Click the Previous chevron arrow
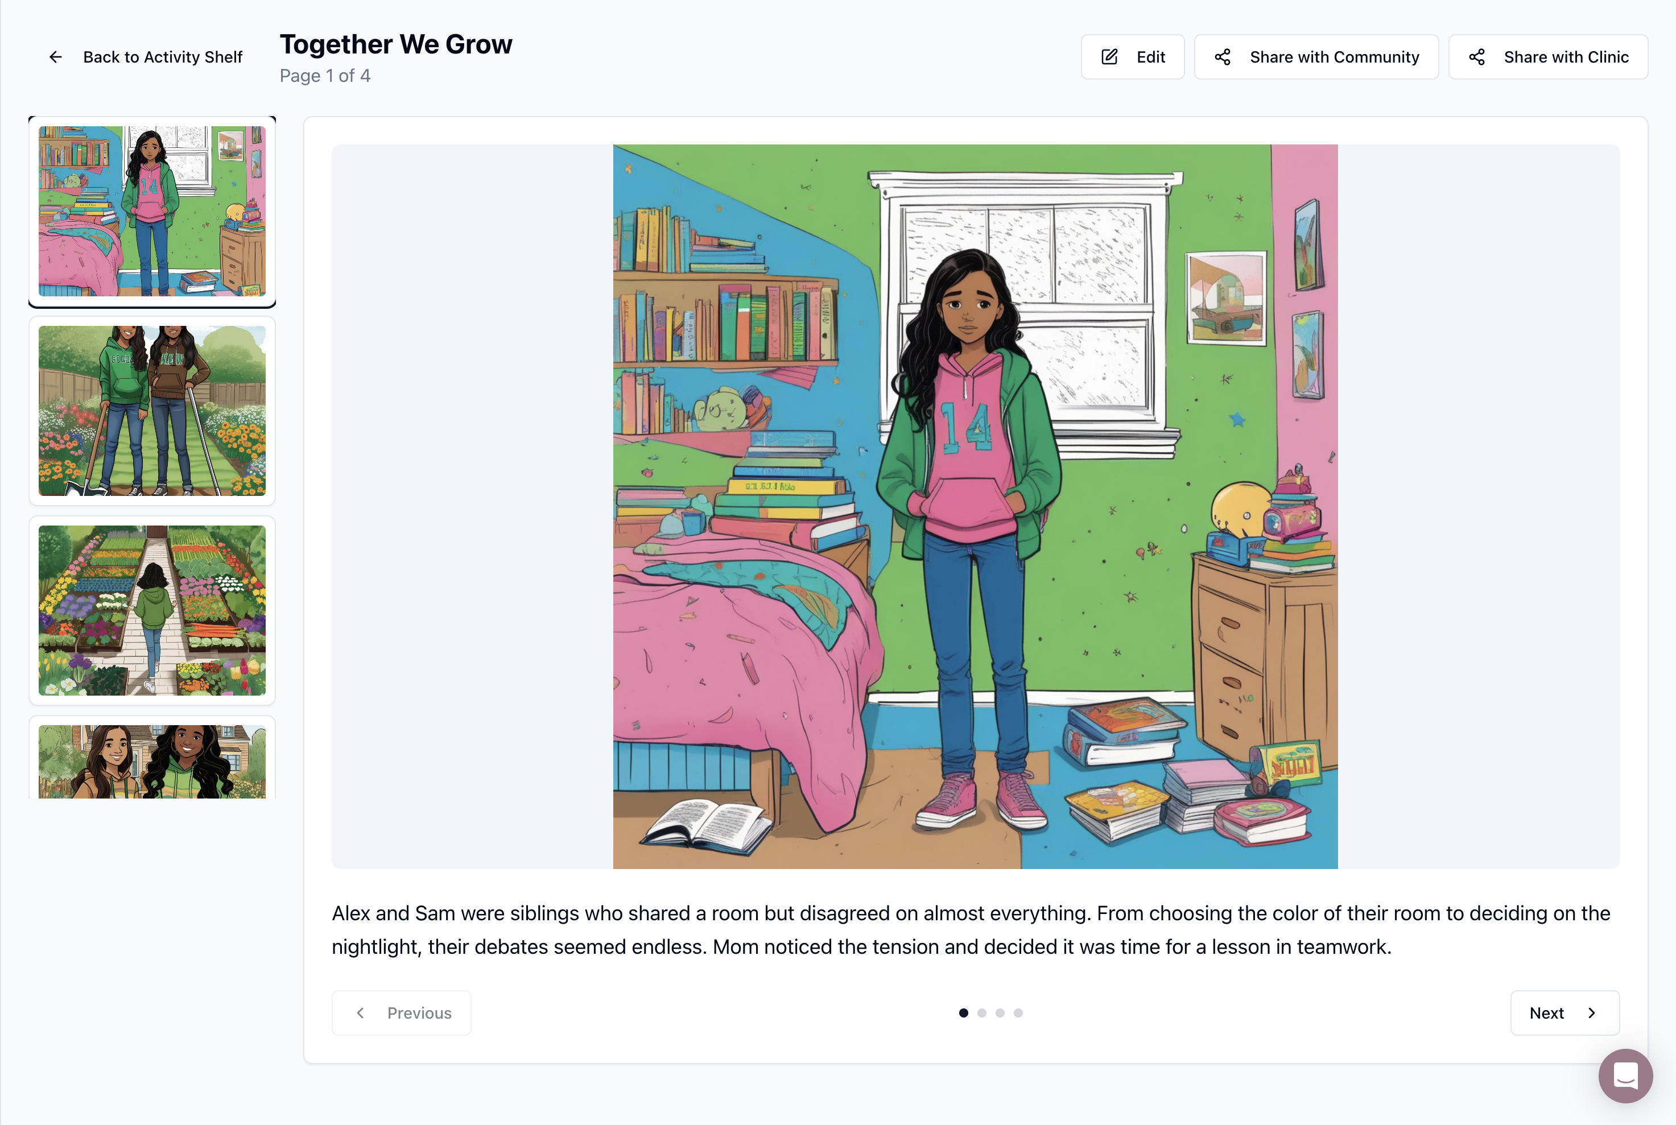Viewport: 1676px width, 1125px height. point(360,1013)
